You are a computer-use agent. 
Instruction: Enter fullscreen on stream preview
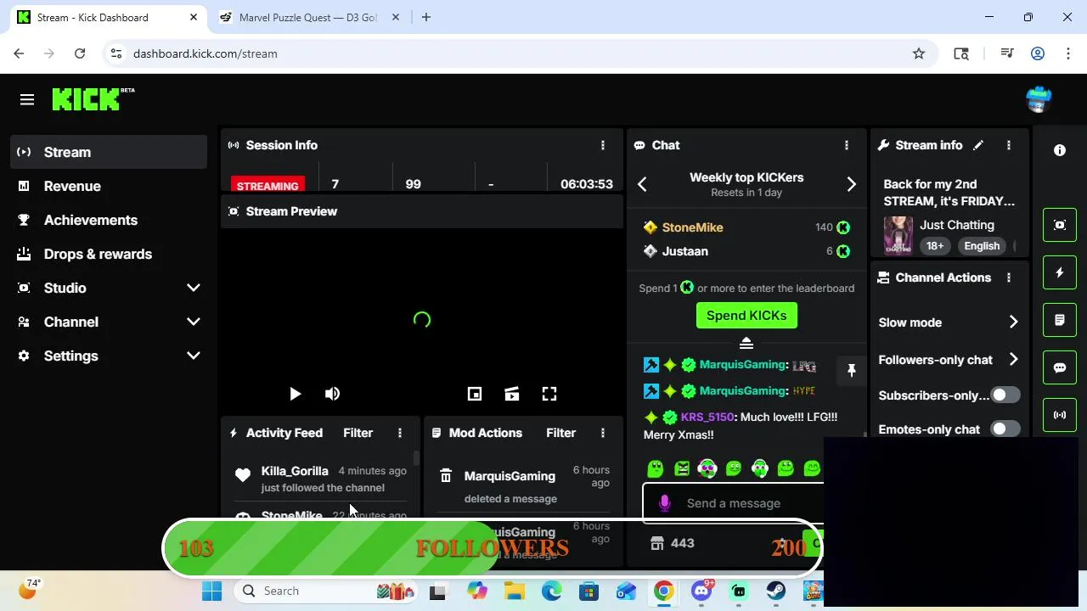click(549, 394)
